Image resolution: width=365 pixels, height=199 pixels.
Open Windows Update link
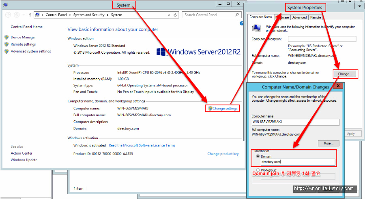pos(24,160)
